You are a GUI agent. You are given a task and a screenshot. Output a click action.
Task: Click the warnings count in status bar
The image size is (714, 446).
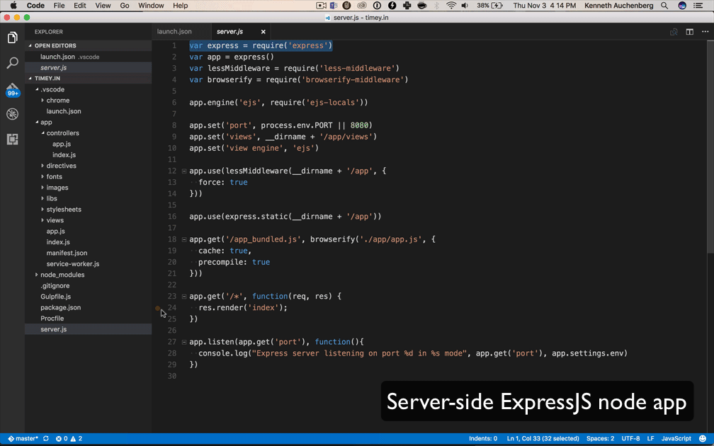[76, 439]
